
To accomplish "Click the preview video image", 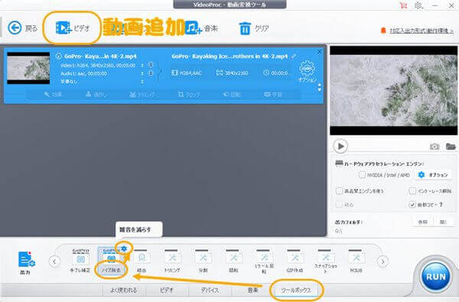I will pyautogui.click(x=393, y=90).
